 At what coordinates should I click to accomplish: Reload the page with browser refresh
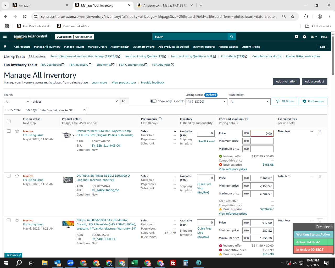(x=25, y=16)
